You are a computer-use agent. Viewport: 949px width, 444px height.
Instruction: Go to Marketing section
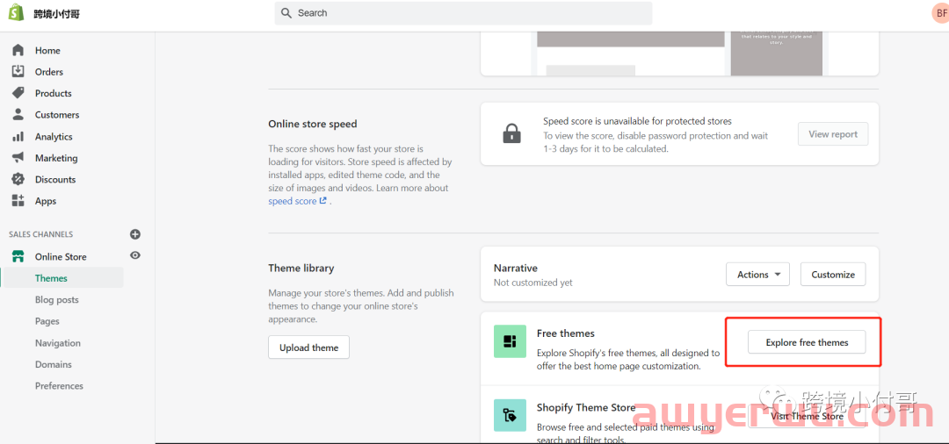[x=56, y=158]
